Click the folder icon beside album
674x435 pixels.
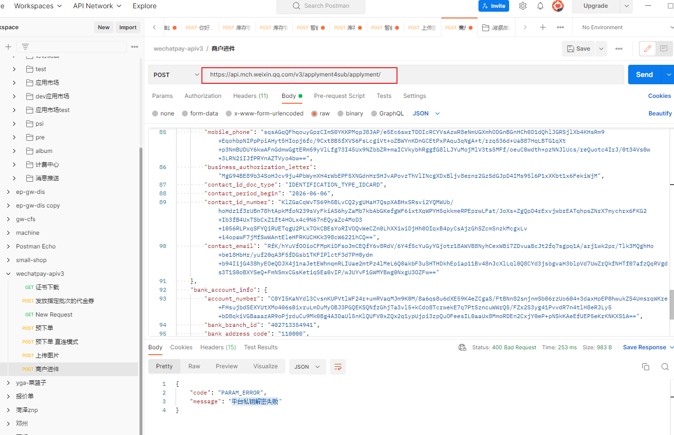click(30, 151)
